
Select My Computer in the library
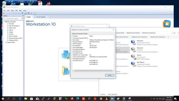(11, 22)
